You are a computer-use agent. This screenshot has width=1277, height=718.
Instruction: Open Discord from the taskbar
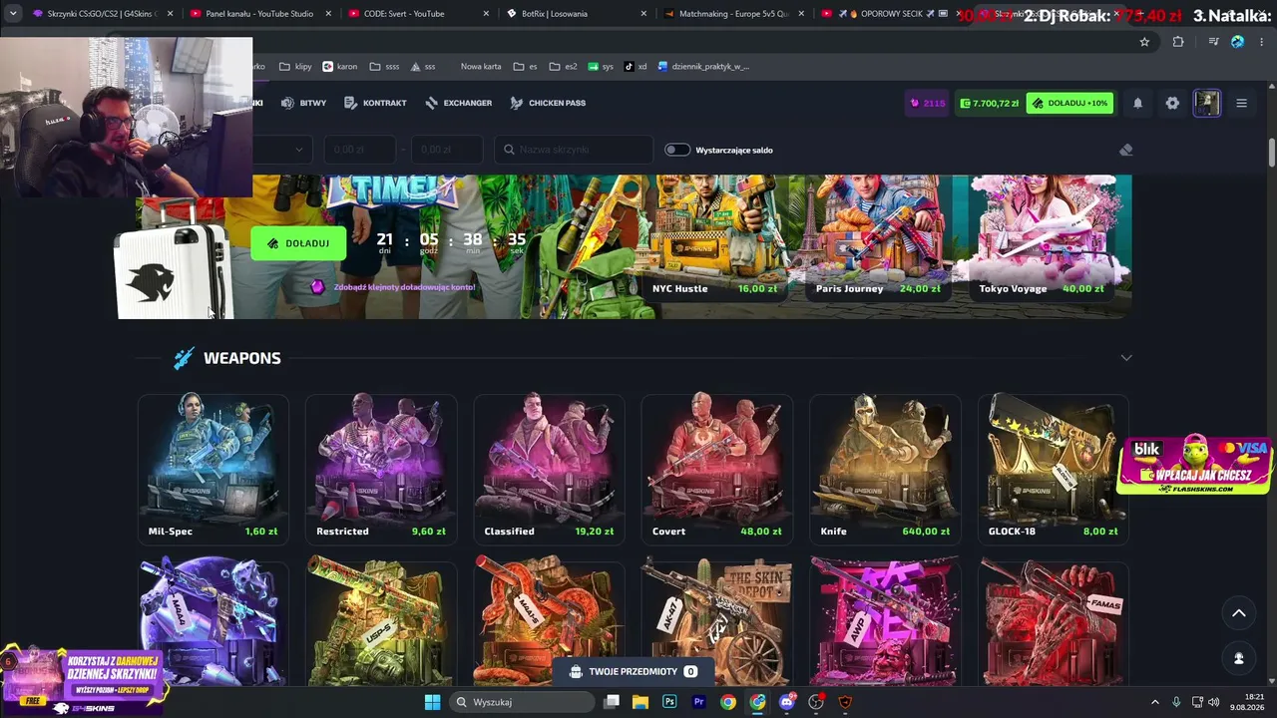[787, 702]
